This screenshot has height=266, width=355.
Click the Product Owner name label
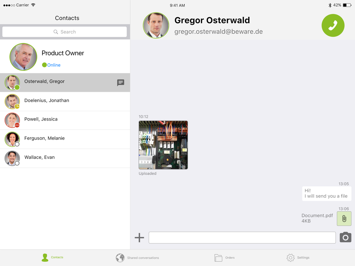tap(63, 53)
